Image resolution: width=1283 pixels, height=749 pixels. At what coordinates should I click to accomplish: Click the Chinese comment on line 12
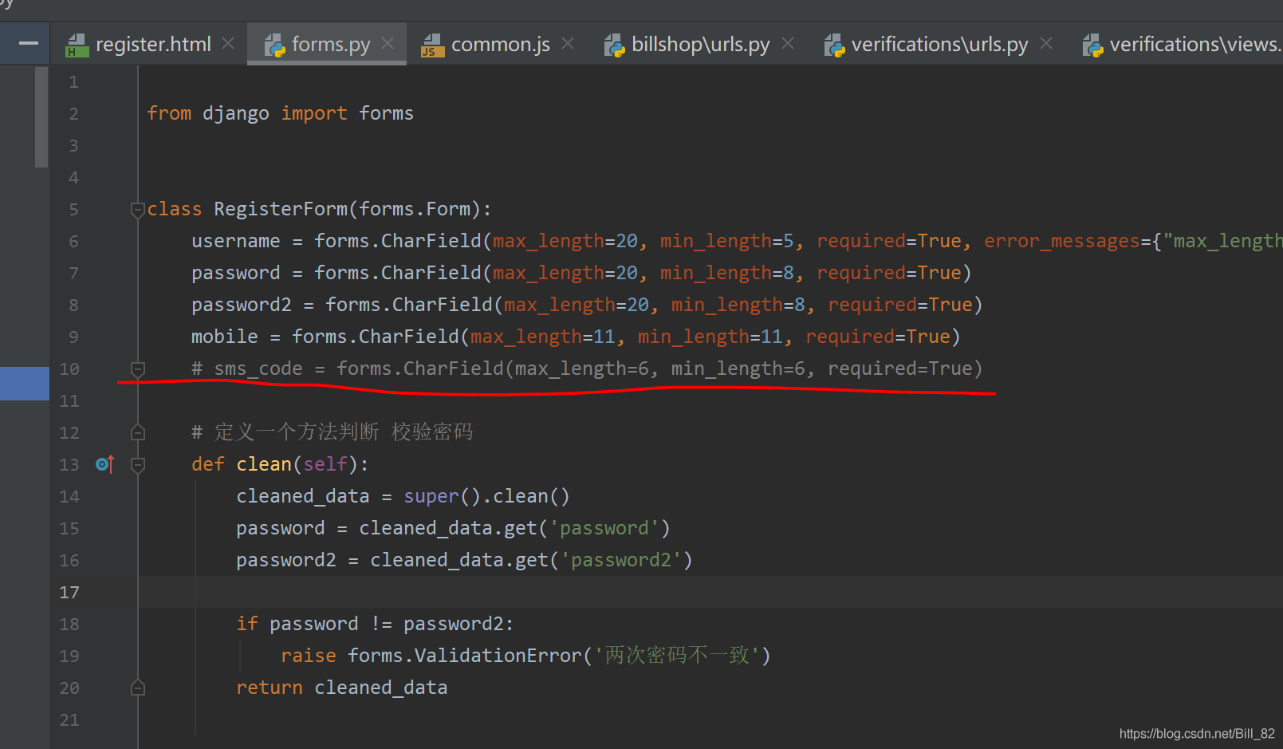333,432
